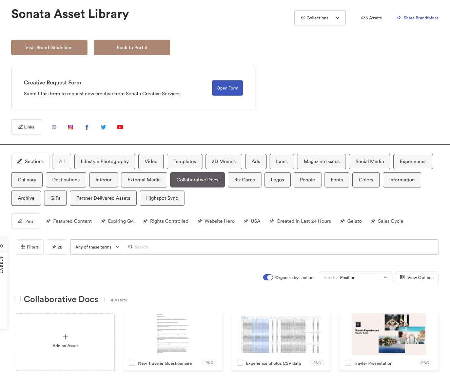Switch to Lifestyle Photography section
Viewport: 450px width, 378px height.
coord(105,161)
